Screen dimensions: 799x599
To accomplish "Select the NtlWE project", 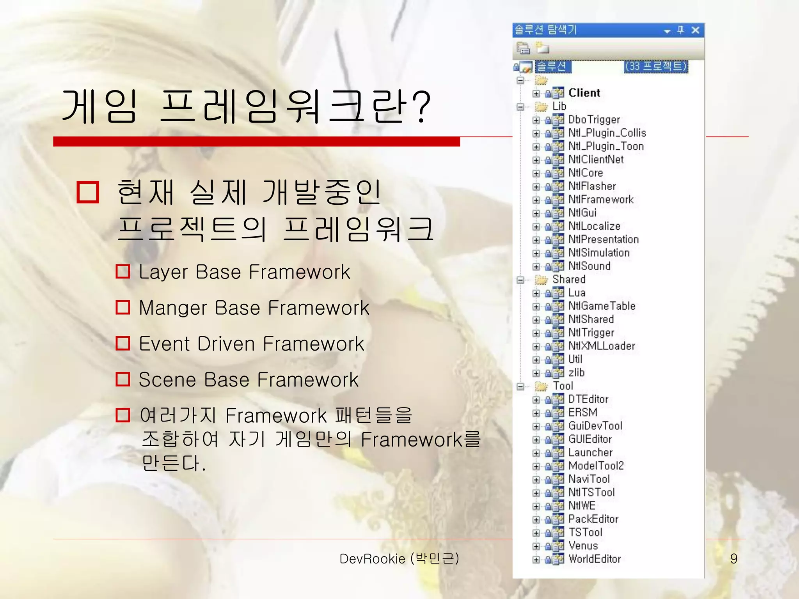I will (x=582, y=505).
